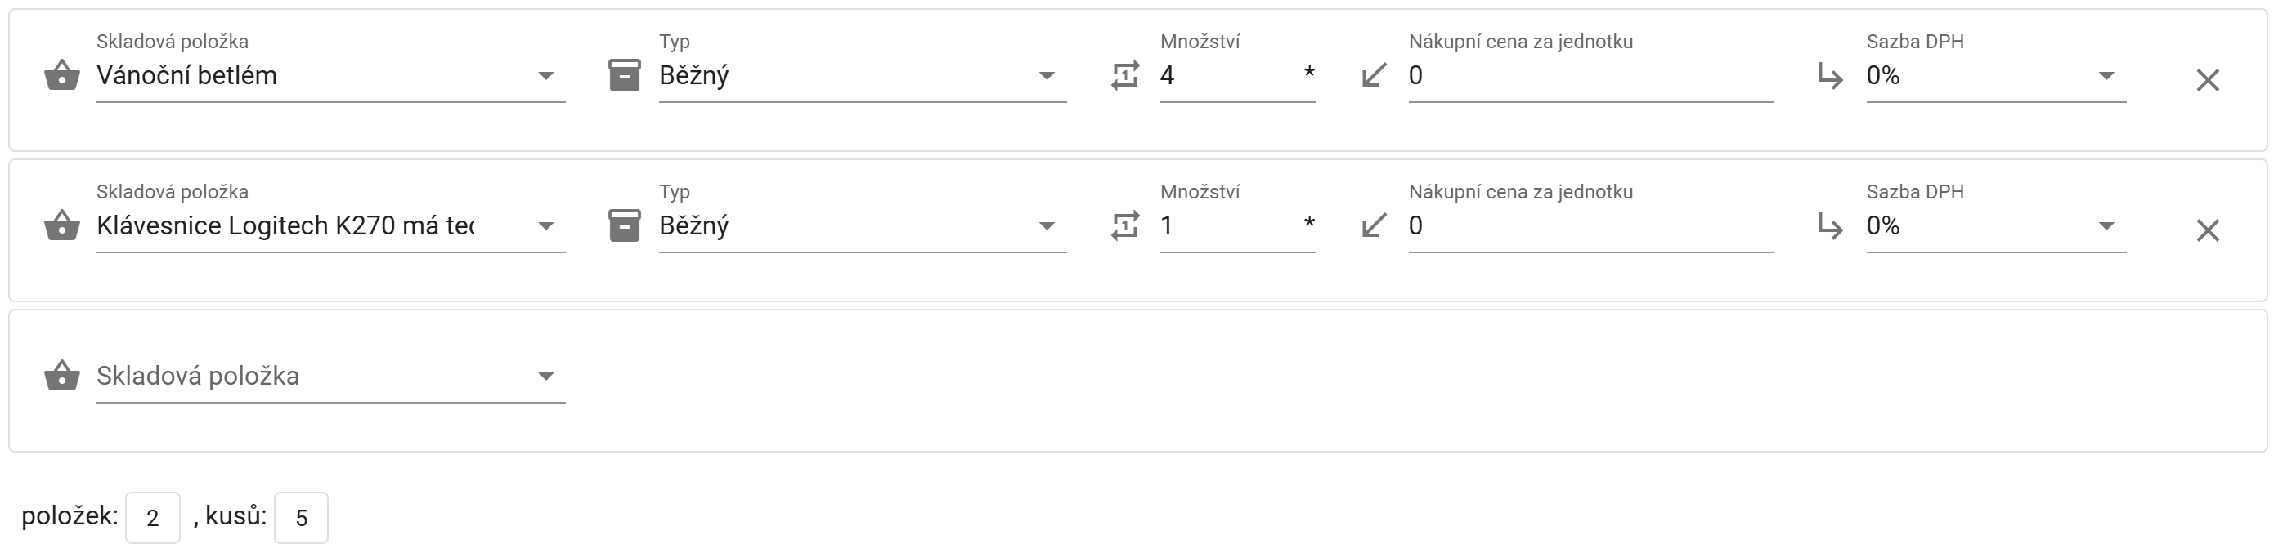Remove the Vánoční betlém row
This screenshot has width=2274, height=553.
tap(2207, 80)
